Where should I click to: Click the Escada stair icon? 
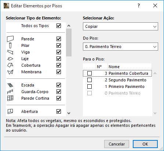[x=10, y=85]
